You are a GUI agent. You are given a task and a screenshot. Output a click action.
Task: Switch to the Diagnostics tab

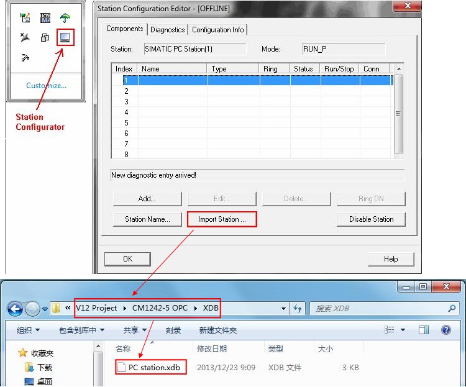pos(167,30)
